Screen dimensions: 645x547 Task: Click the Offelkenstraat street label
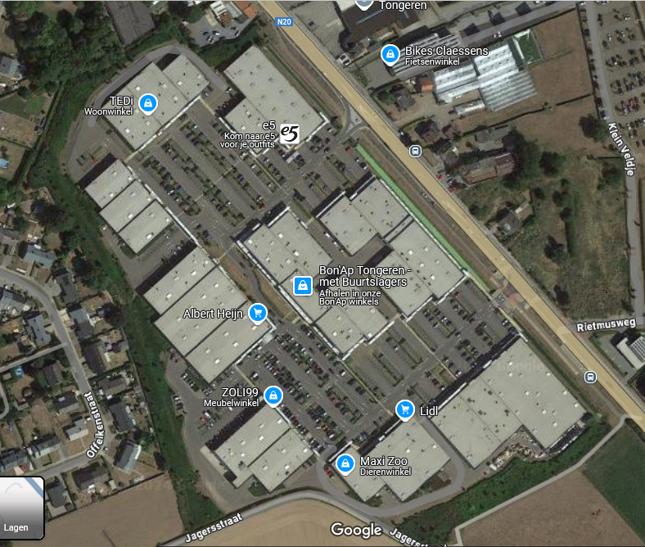pyautogui.click(x=96, y=425)
